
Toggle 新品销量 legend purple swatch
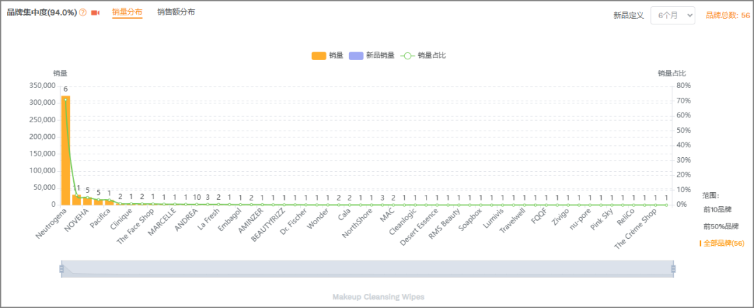tap(355, 55)
